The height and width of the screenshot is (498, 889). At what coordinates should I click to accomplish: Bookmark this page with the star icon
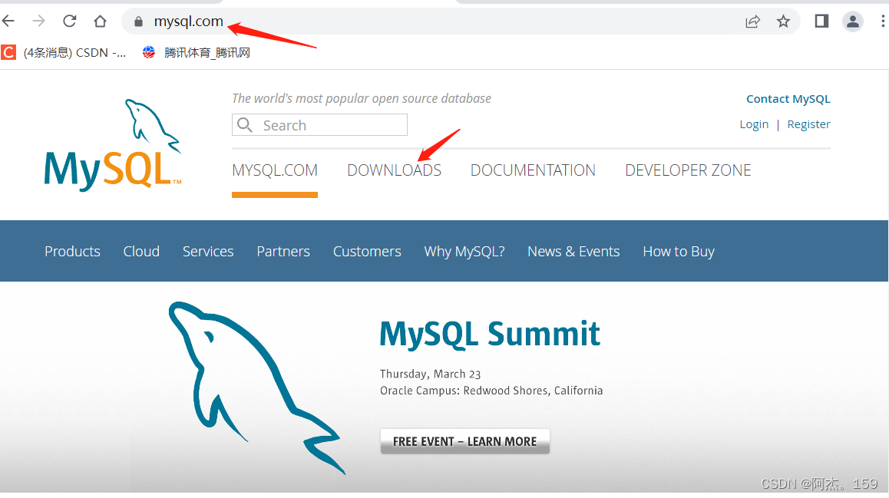[x=784, y=21]
